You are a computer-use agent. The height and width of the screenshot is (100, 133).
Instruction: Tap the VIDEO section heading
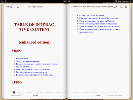17,51
